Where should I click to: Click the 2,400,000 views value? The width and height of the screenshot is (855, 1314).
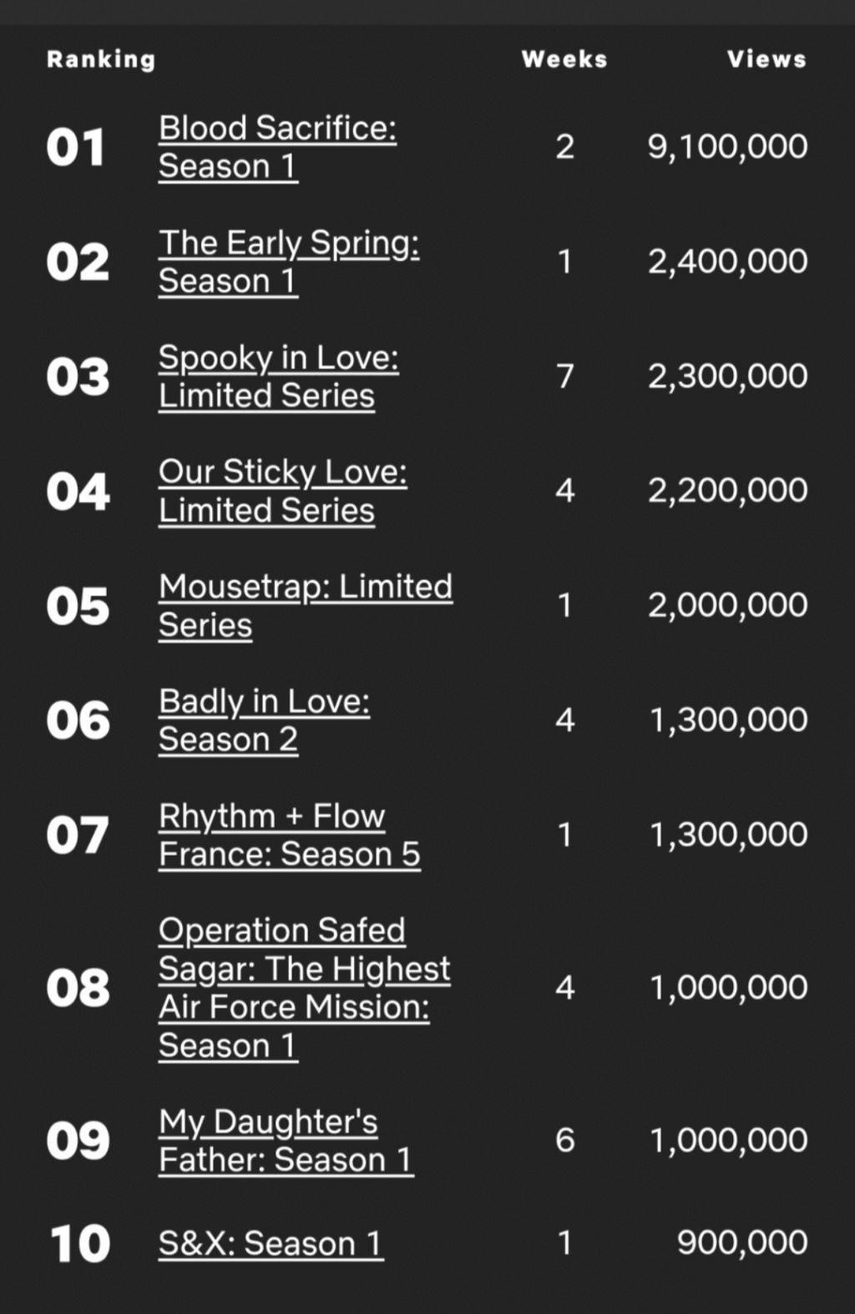click(727, 261)
